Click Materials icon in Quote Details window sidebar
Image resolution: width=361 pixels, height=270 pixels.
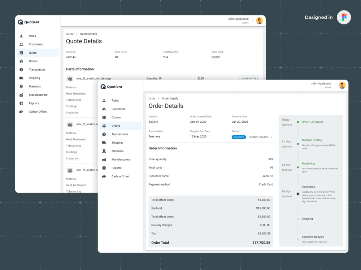(x=21, y=86)
